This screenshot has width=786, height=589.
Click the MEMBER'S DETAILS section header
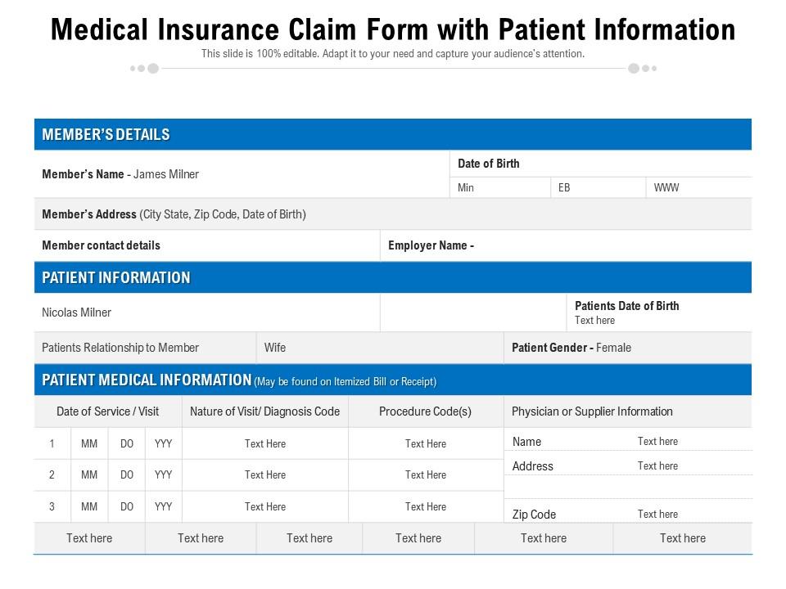106,135
